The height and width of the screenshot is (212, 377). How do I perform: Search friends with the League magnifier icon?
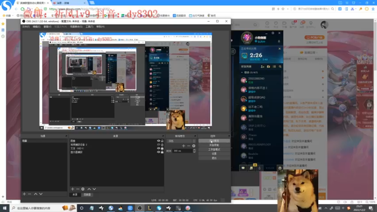click(x=280, y=66)
